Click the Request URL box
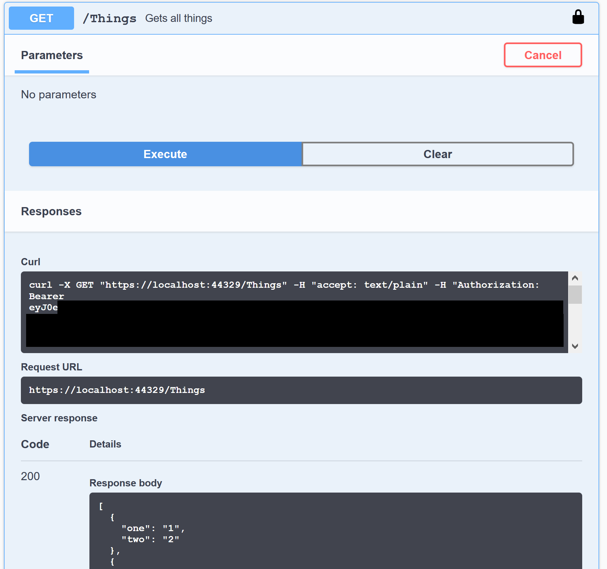The image size is (607, 569). tap(301, 390)
